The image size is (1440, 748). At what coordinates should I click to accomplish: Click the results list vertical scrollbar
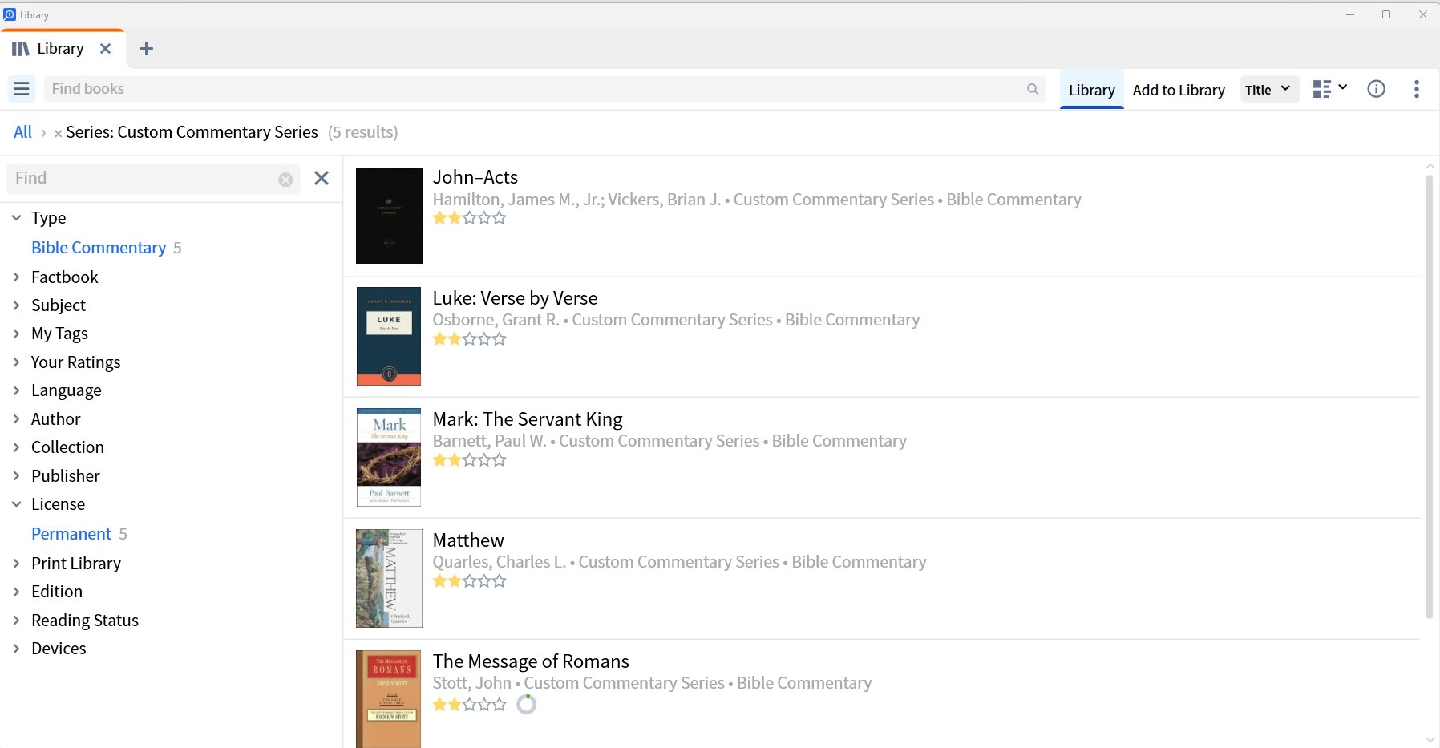pos(1430,397)
